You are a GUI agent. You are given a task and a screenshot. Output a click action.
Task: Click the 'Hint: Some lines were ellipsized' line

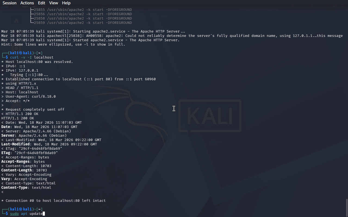pyautogui.click(x=63, y=44)
